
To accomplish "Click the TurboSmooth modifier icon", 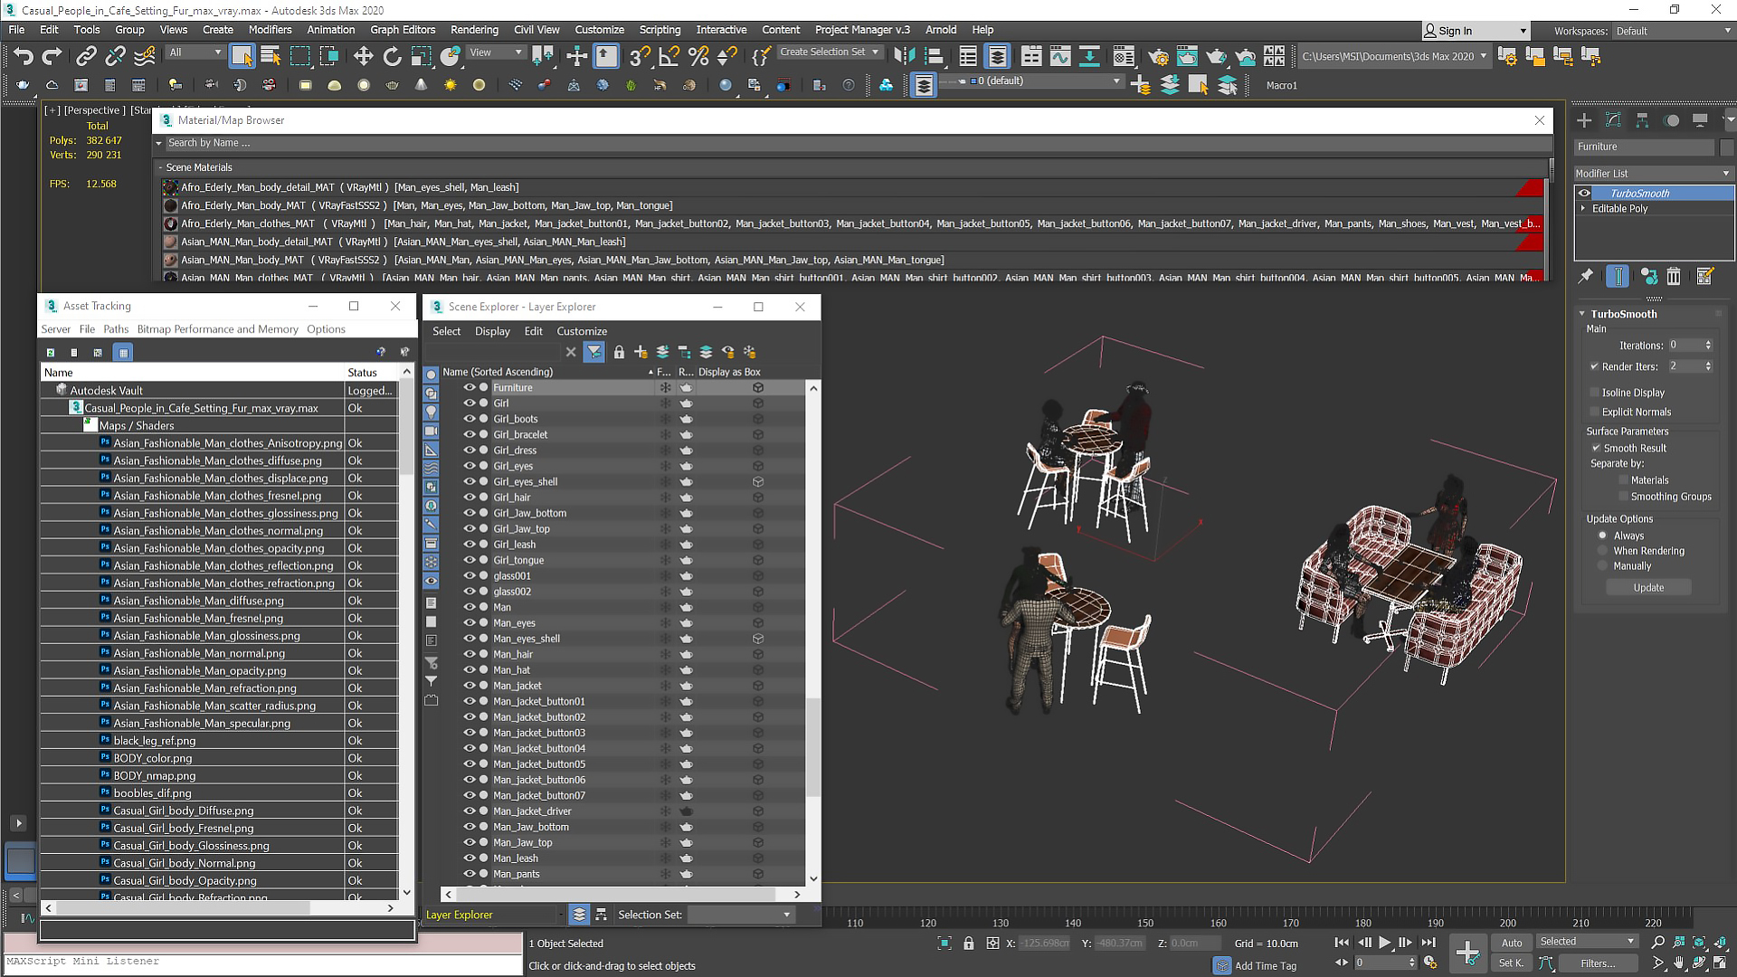I will point(1584,194).
